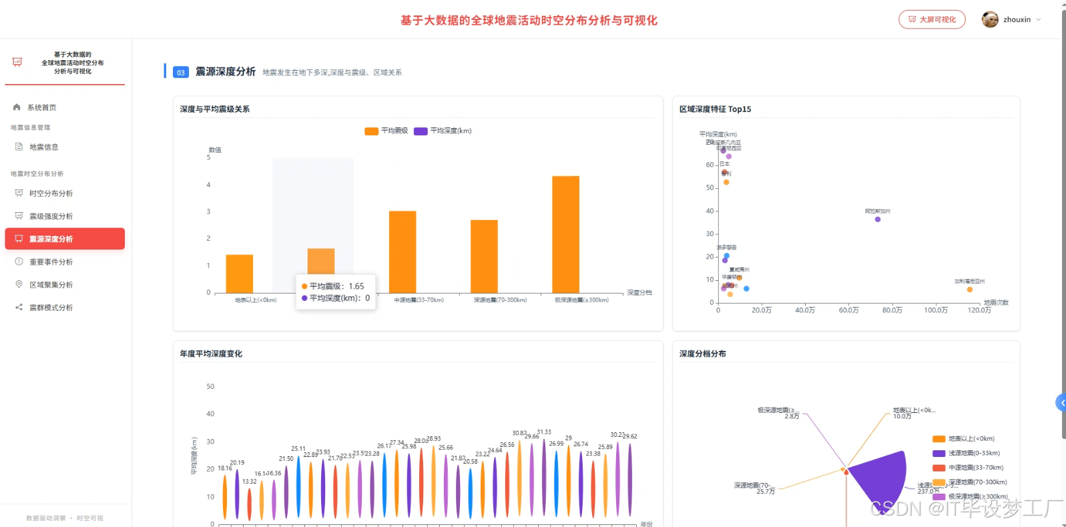Select the active 震源深度分析 menu item
This screenshot has width=1066, height=527.
(65, 239)
